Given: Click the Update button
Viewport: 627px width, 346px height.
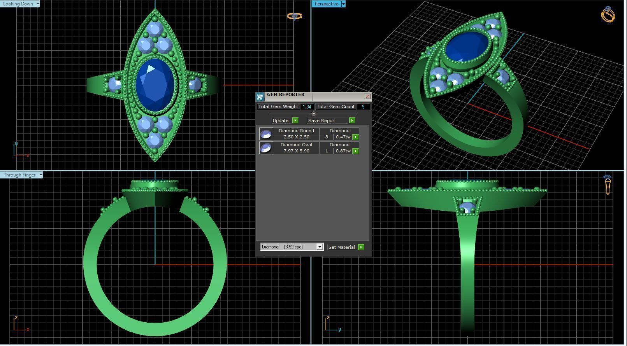Looking at the screenshot, I should (x=281, y=121).
